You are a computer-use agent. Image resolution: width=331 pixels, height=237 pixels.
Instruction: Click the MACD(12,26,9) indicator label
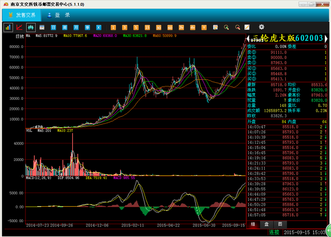[x=39, y=178]
